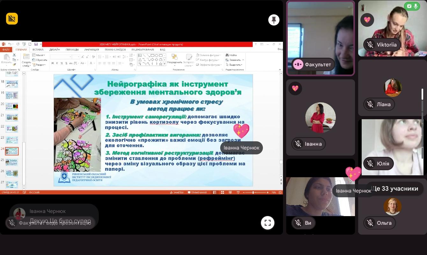The image size is (427, 255).
Task: Open the Раздел section dropdown
Action: tap(39, 65)
